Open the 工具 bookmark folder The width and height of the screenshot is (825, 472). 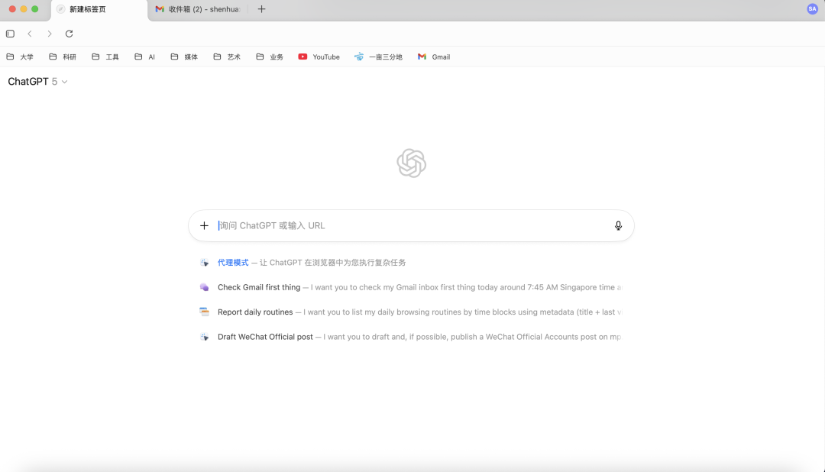(105, 57)
